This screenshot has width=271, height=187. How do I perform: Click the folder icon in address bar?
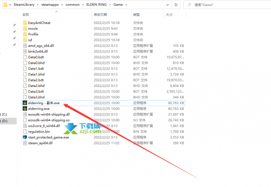[x=6, y=5]
